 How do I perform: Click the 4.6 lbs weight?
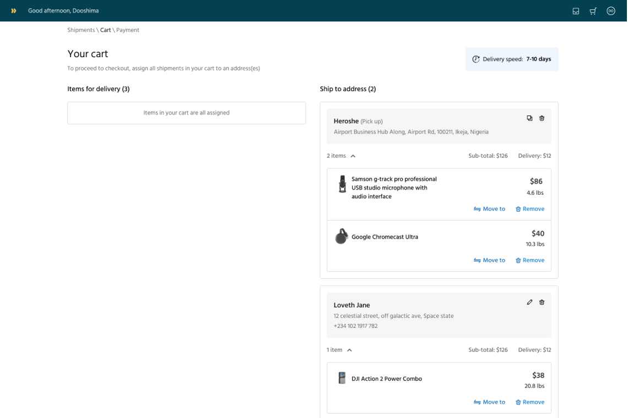[535, 193]
